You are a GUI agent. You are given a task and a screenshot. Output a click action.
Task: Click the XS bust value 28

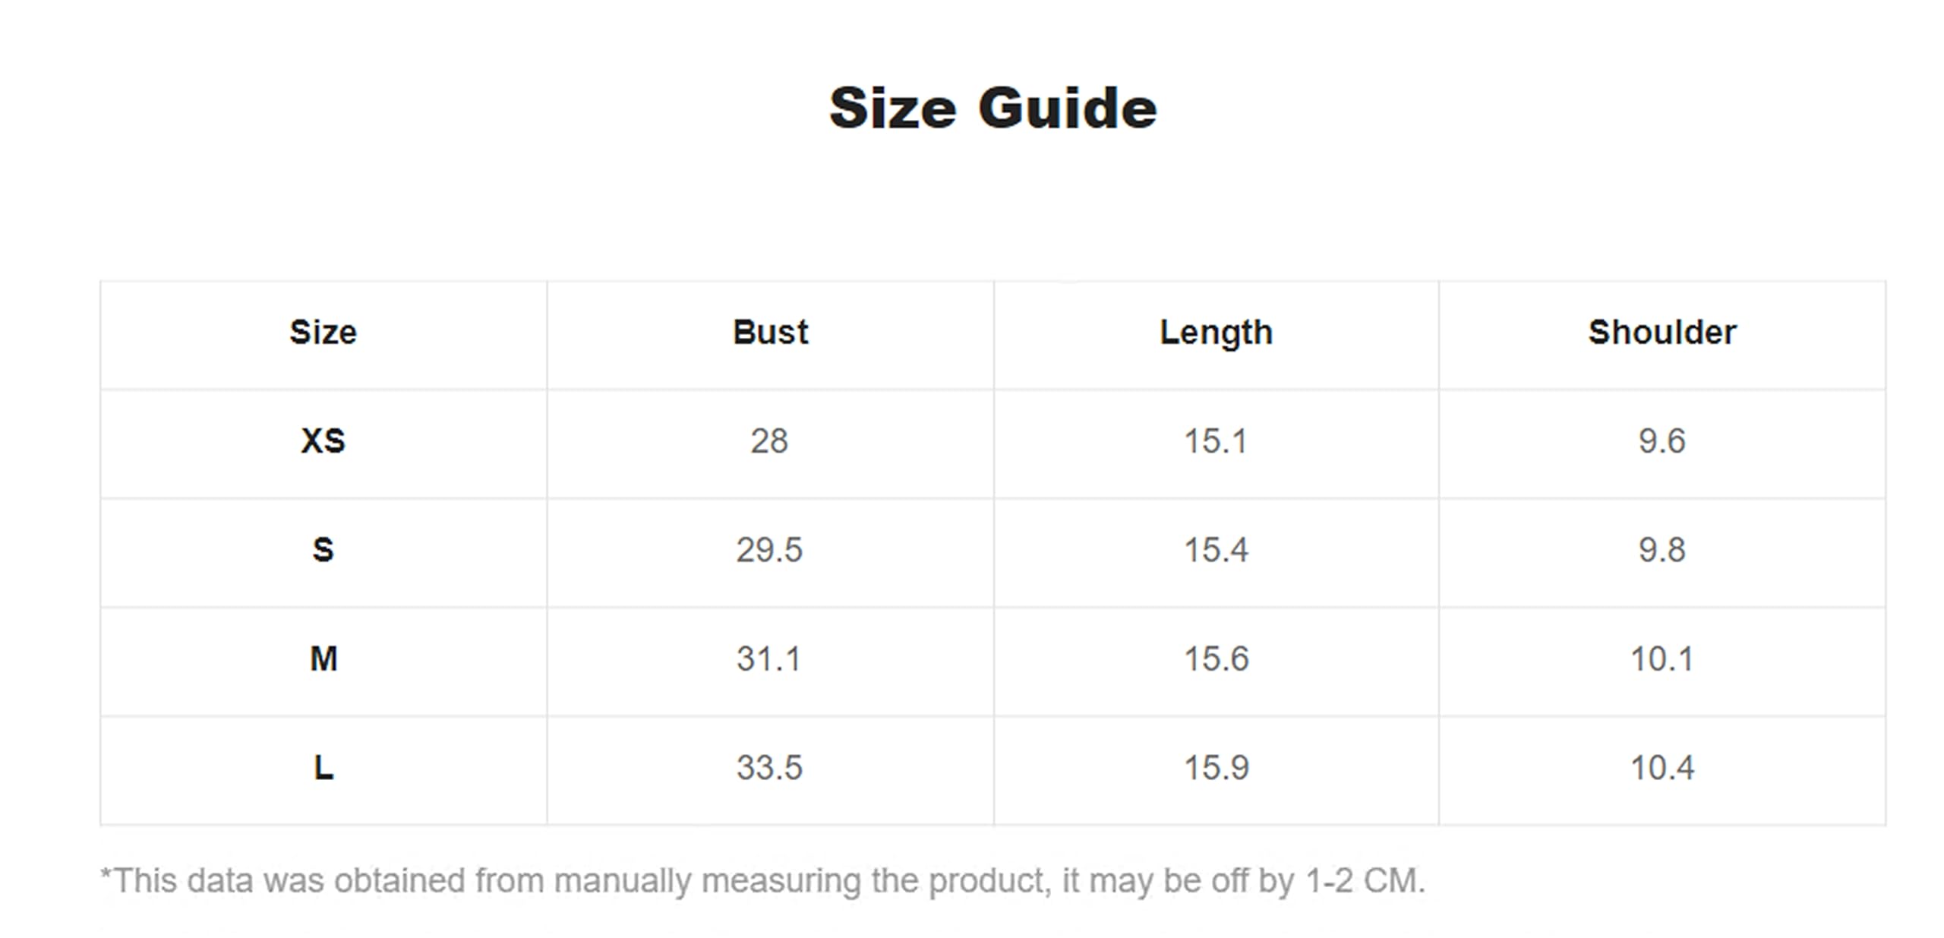[x=769, y=441]
